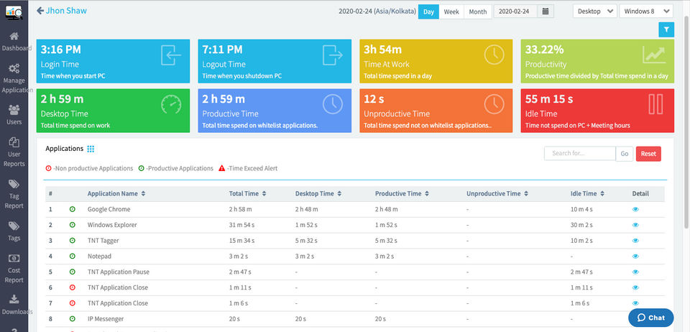Click the back arrow beside Jhon Shaw
The height and width of the screenshot is (332, 690).
[40, 11]
